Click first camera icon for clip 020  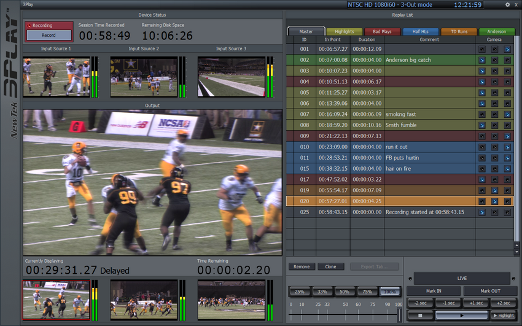pyautogui.click(x=482, y=201)
